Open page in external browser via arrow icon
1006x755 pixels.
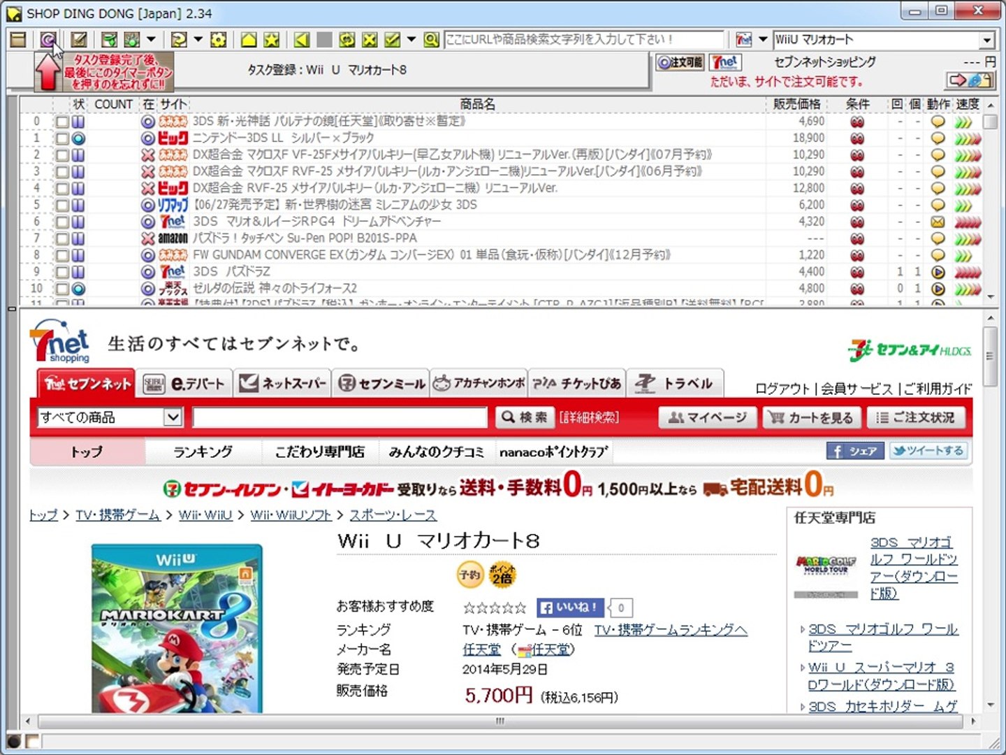pos(970,80)
